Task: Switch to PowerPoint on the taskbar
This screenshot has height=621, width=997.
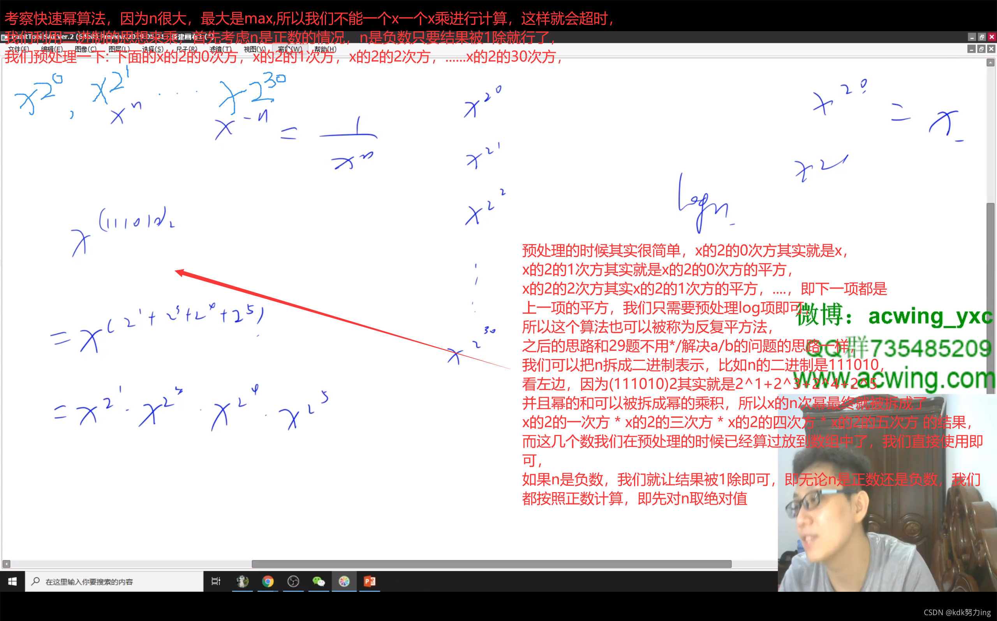Action: pos(370,582)
